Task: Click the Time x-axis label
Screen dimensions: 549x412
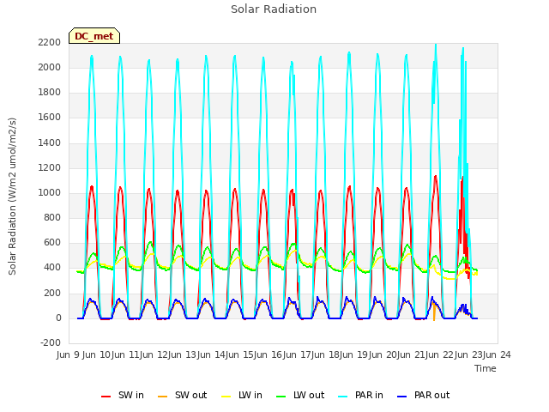Action: pyautogui.click(x=486, y=368)
